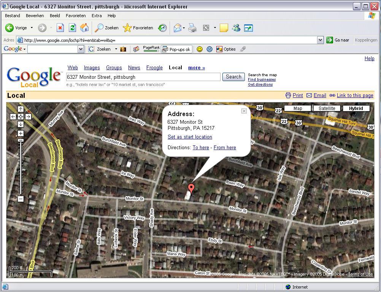Open the Help menu in menu bar
Image resolution: width=381 pixels, height=292 pixels.
[111, 16]
